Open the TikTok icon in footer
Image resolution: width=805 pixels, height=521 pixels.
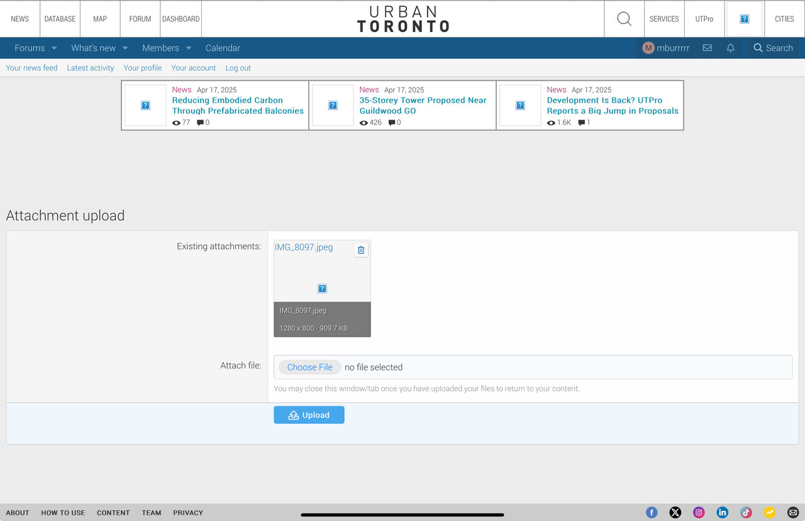746,512
